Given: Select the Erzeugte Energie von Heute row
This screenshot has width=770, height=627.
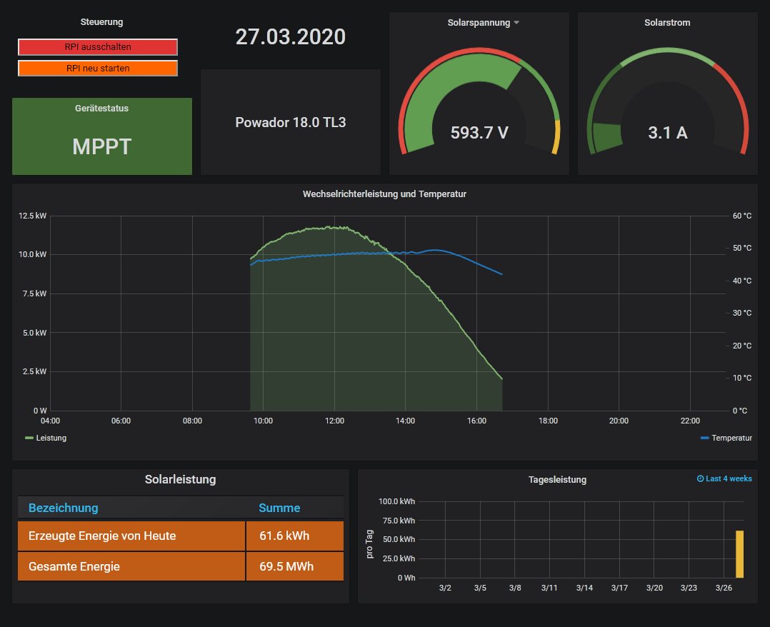Looking at the screenshot, I should (102, 536).
